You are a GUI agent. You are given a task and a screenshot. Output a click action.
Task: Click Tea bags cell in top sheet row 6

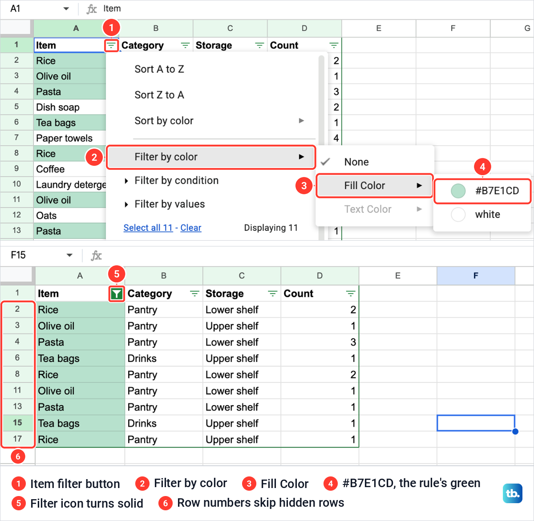[70, 123]
